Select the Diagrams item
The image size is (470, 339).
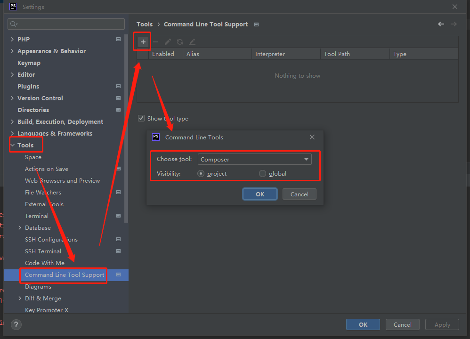click(x=38, y=287)
